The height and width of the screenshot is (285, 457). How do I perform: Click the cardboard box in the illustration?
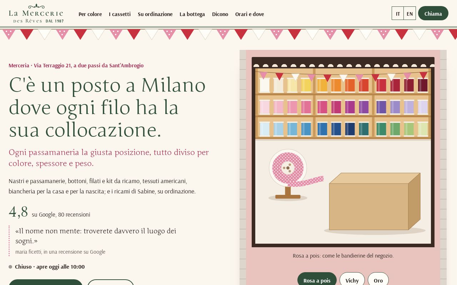click(375, 202)
